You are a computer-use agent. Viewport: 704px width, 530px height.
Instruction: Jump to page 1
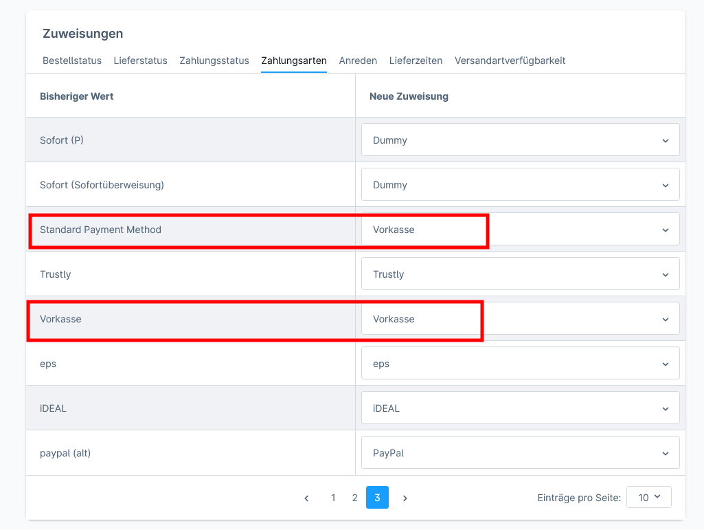(x=333, y=498)
